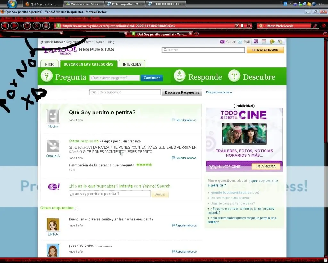Open the Entrar sign-in link
Viewport: 328px width, 263px height.
tap(88, 42)
